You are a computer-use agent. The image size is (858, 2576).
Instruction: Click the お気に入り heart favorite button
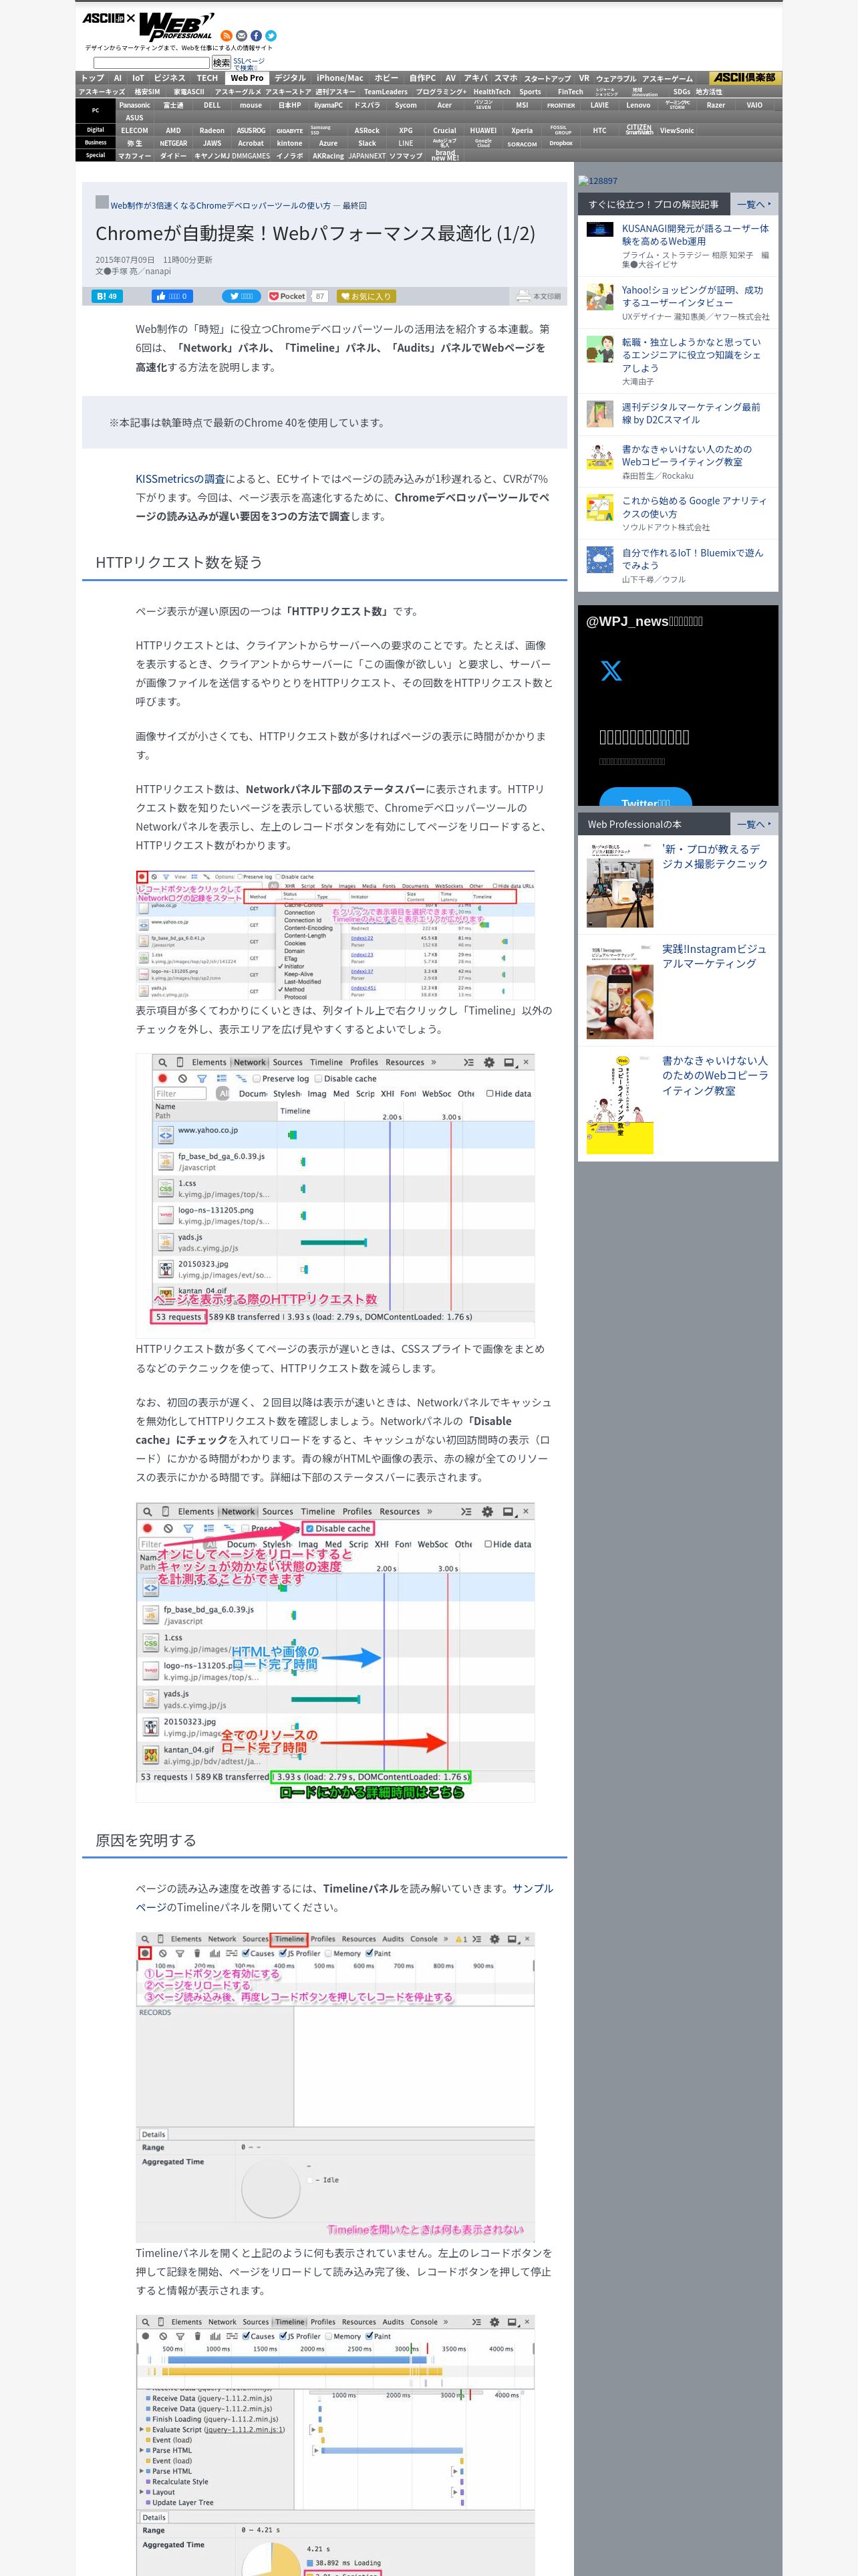(x=366, y=296)
